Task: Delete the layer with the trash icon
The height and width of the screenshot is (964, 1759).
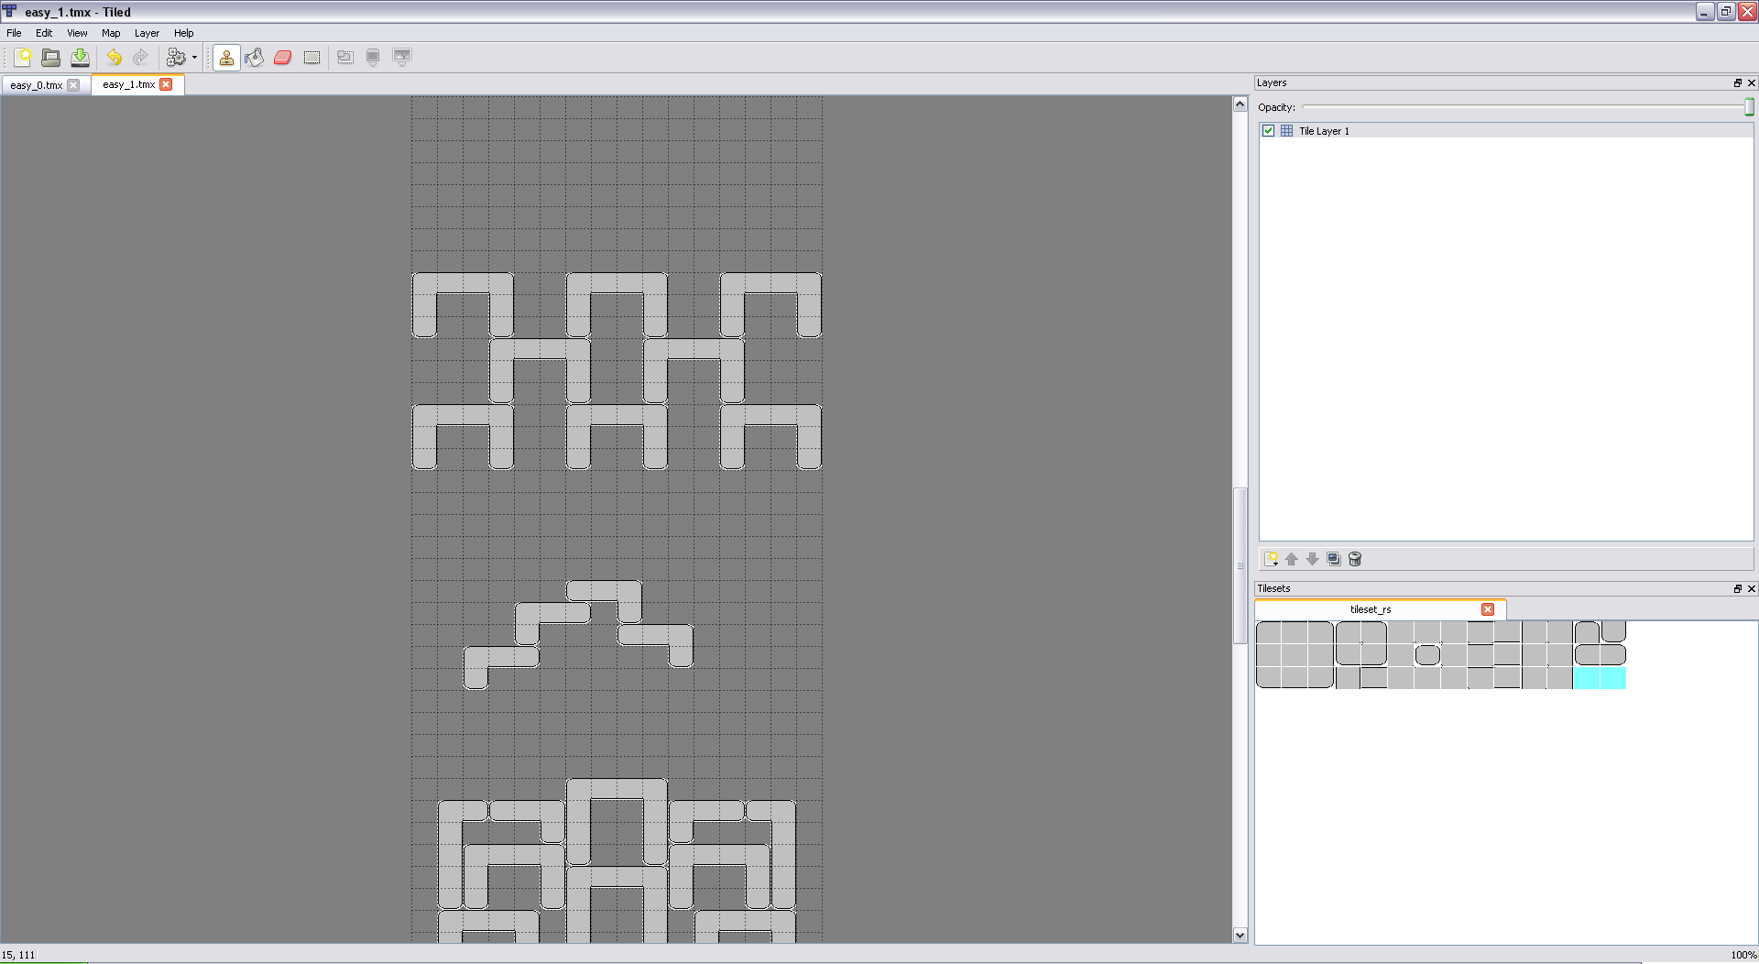Action: point(1355,559)
